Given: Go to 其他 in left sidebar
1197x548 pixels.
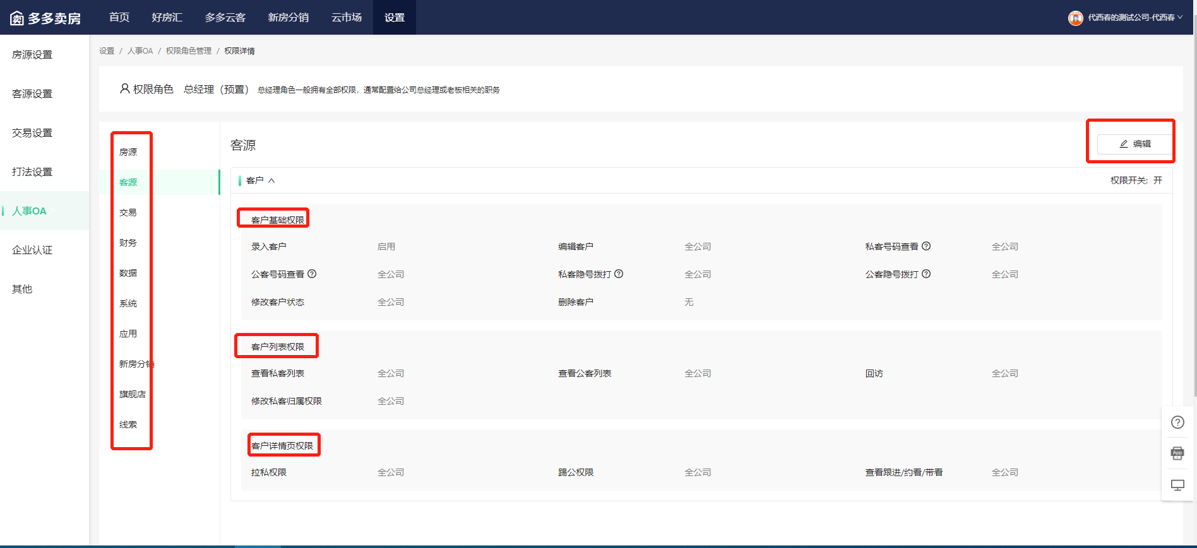Looking at the screenshot, I should pyautogui.click(x=22, y=289).
